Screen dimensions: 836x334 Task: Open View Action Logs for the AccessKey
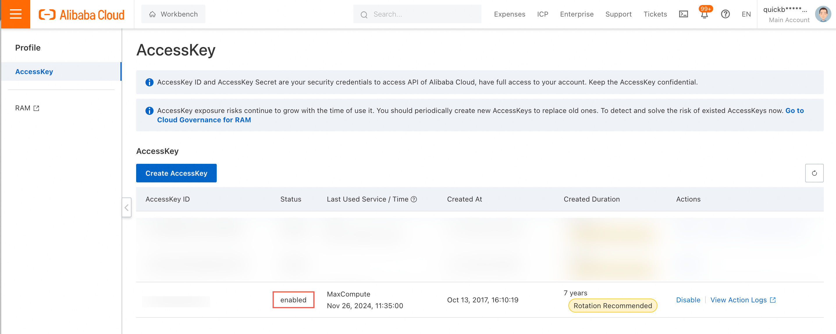[x=739, y=300]
